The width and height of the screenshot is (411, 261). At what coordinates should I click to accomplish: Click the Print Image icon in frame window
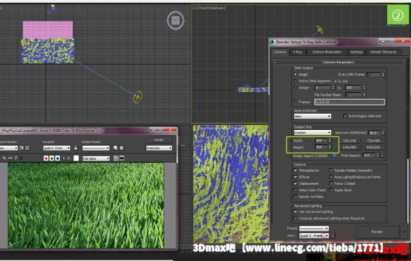pos(15,158)
